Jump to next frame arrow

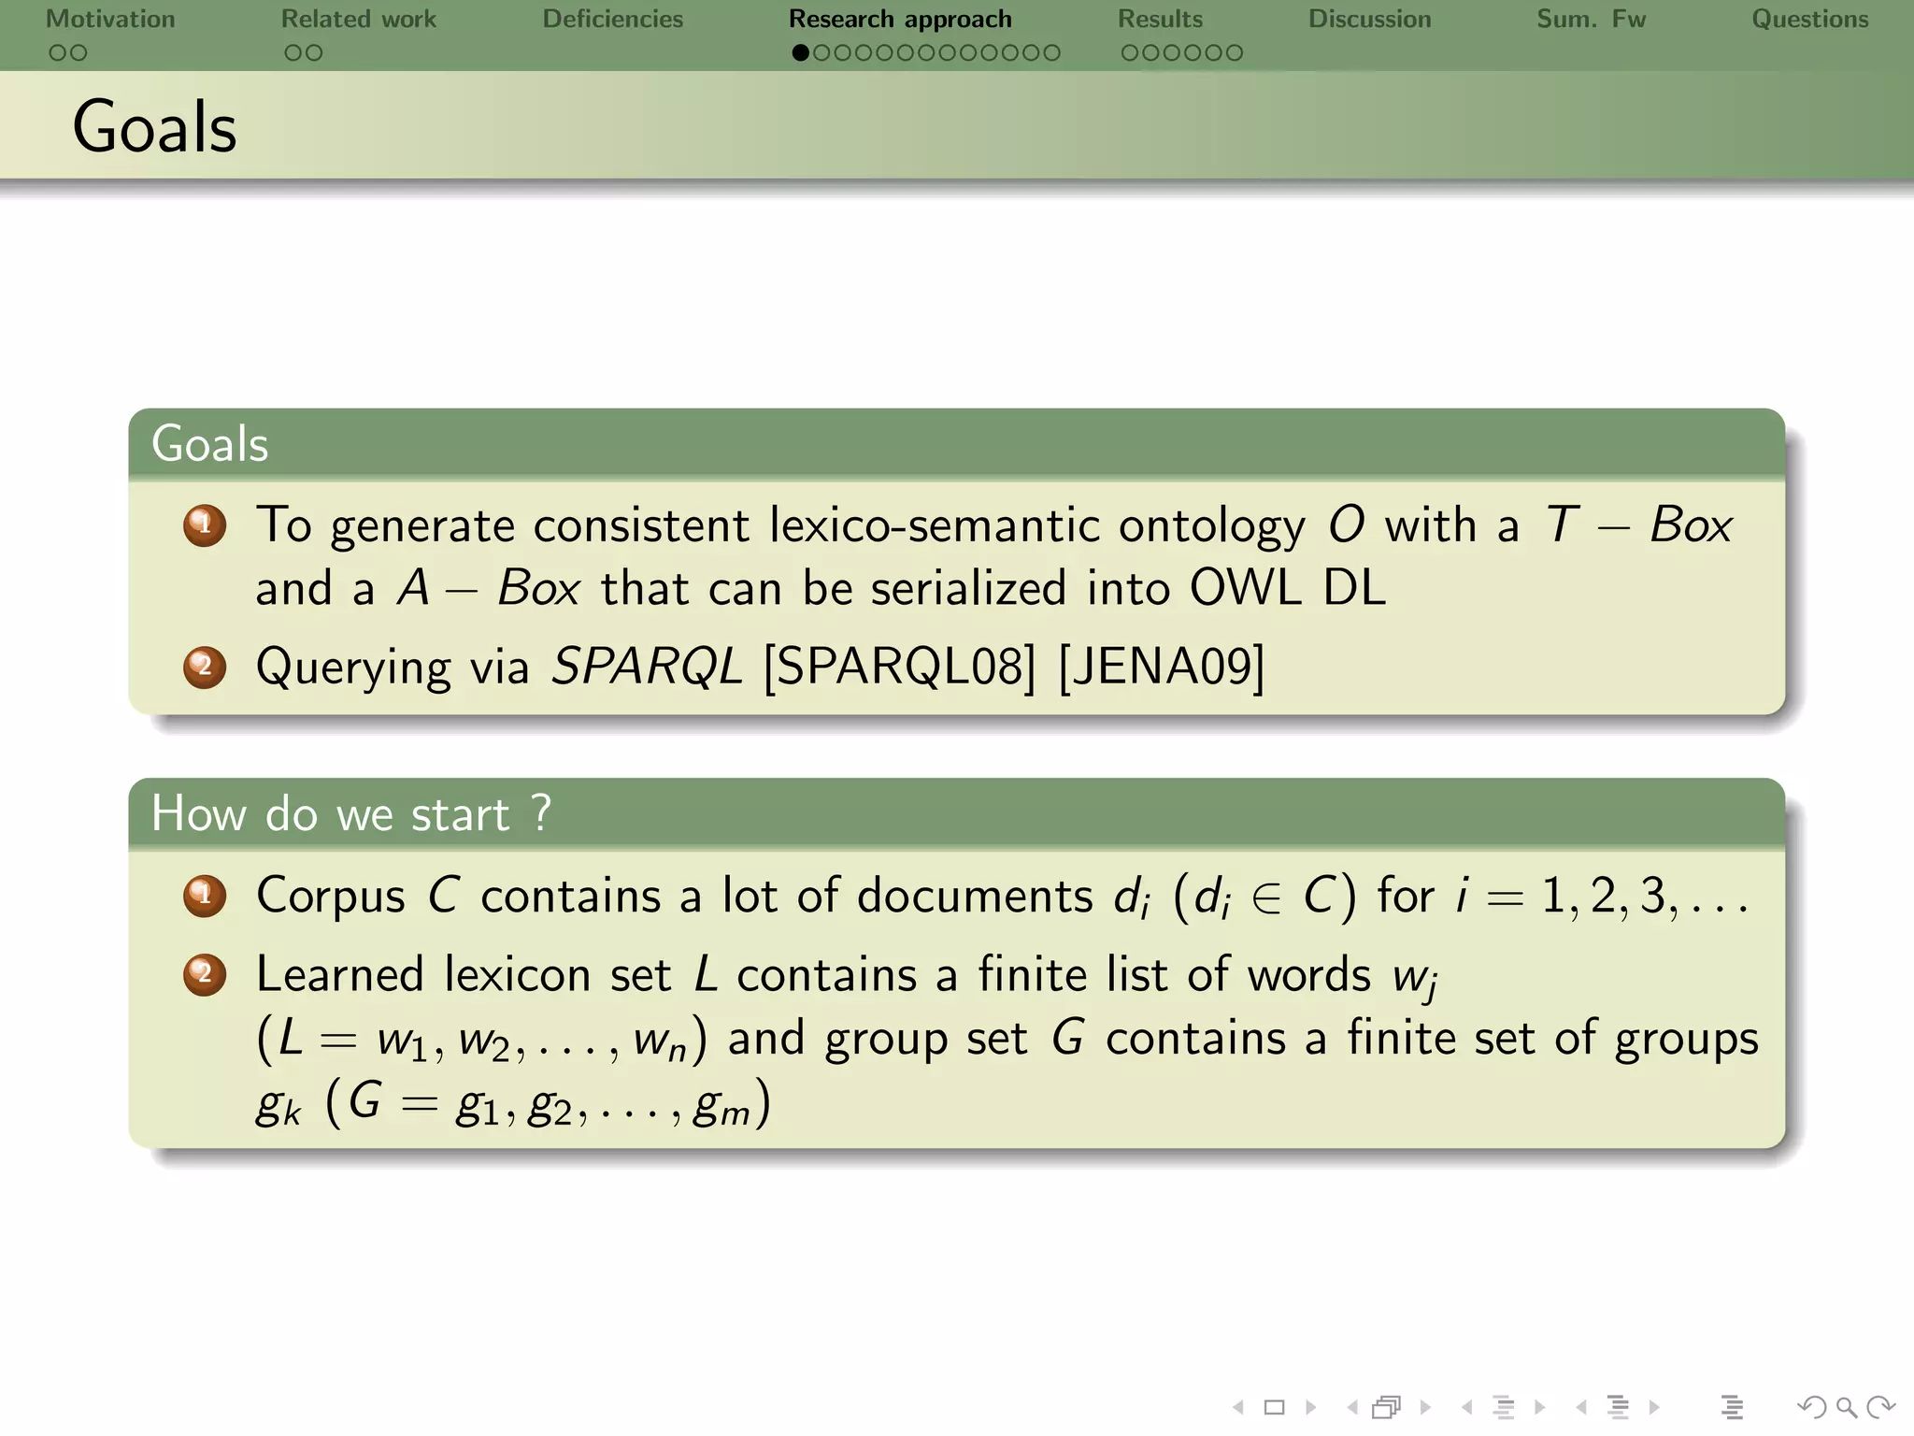click(x=1425, y=1407)
